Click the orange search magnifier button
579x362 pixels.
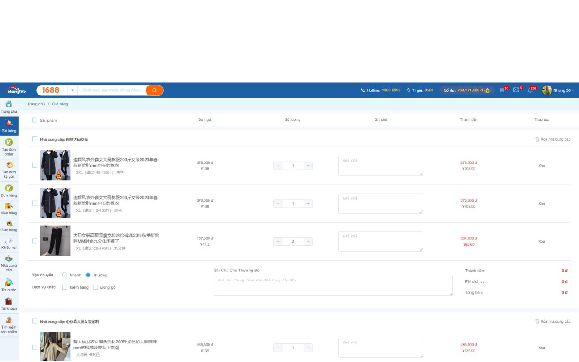(154, 90)
